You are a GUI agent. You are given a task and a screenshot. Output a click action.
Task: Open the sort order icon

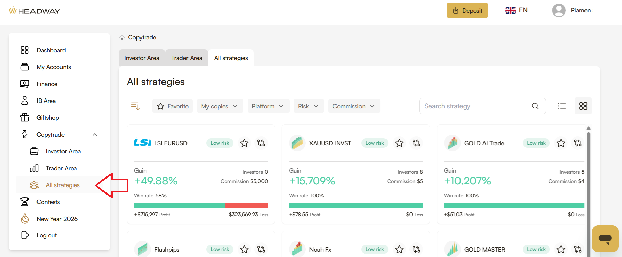click(x=135, y=106)
